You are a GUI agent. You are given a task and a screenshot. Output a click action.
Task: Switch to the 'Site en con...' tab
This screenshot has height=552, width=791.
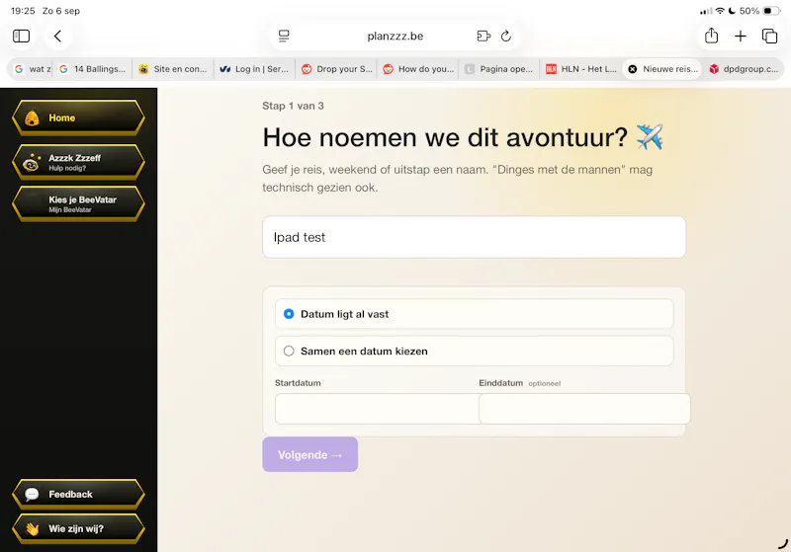click(173, 69)
